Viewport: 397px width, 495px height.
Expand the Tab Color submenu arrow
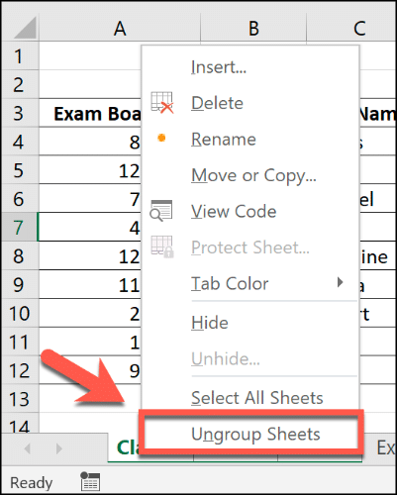[x=340, y=282]
